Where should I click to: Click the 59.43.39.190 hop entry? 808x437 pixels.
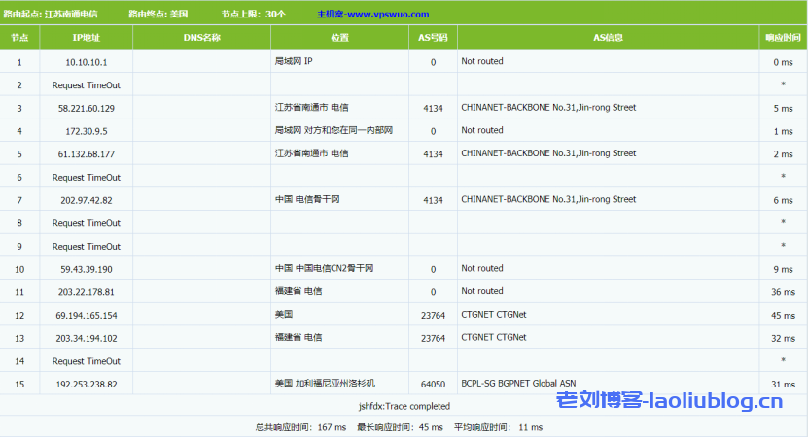pyautogui.click(x=86, y=269)
